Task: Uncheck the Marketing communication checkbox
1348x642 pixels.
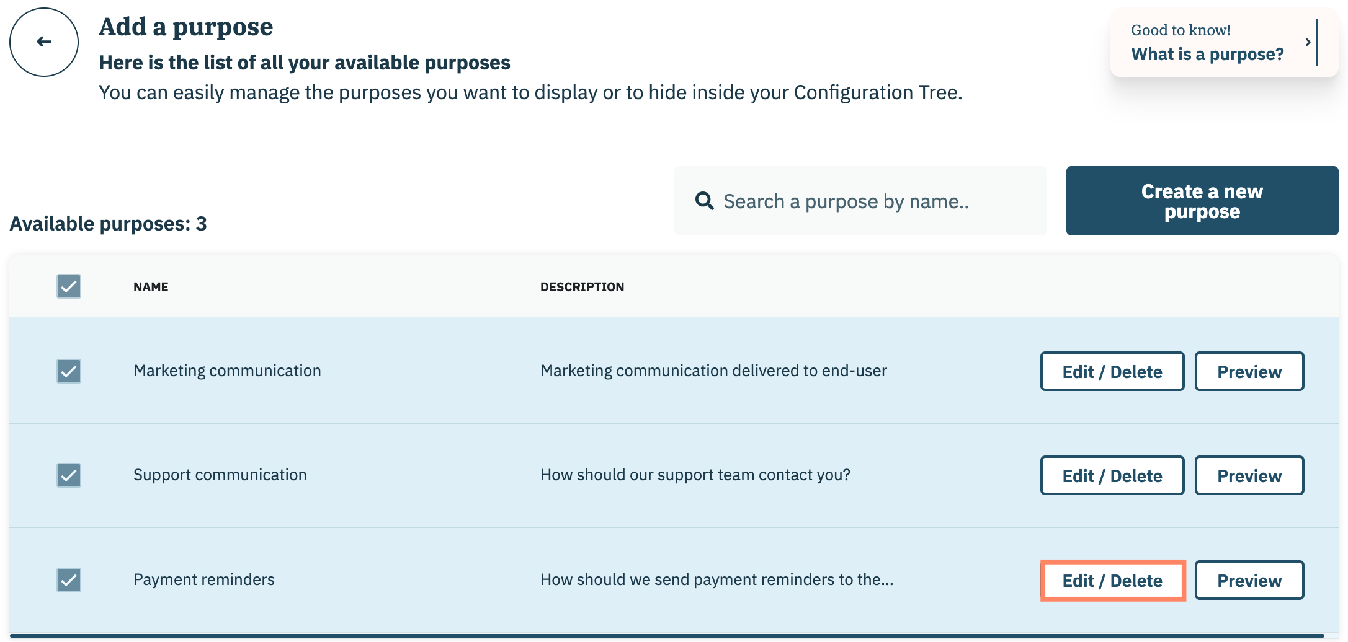Action: pos(69,371)
